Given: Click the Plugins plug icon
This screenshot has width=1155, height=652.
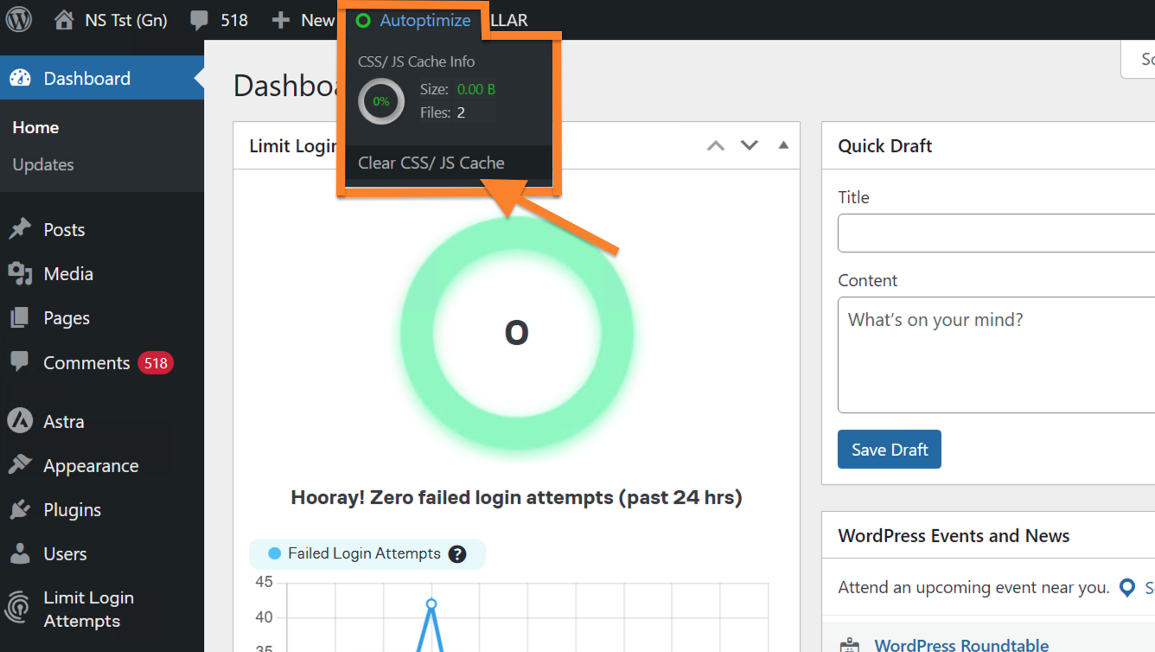Looking at the screenshot, I should click(20, 509).
